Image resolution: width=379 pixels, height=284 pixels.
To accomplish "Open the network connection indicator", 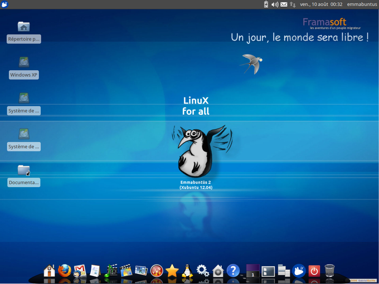I will (x=293, y=4).
